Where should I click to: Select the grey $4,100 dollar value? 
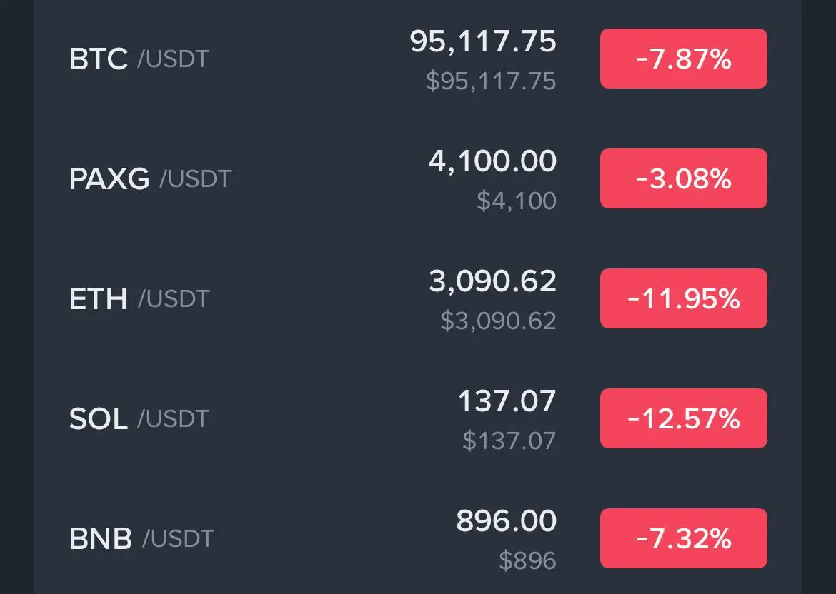tap(517, 201)
